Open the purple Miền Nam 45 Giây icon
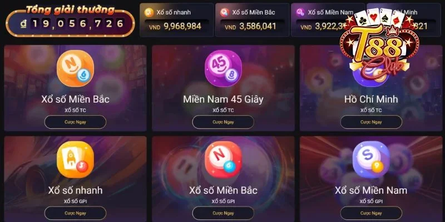 pos(223,68)
